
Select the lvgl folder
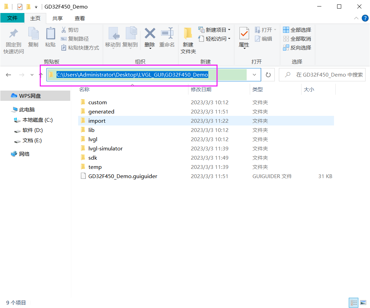coord(206,139)
